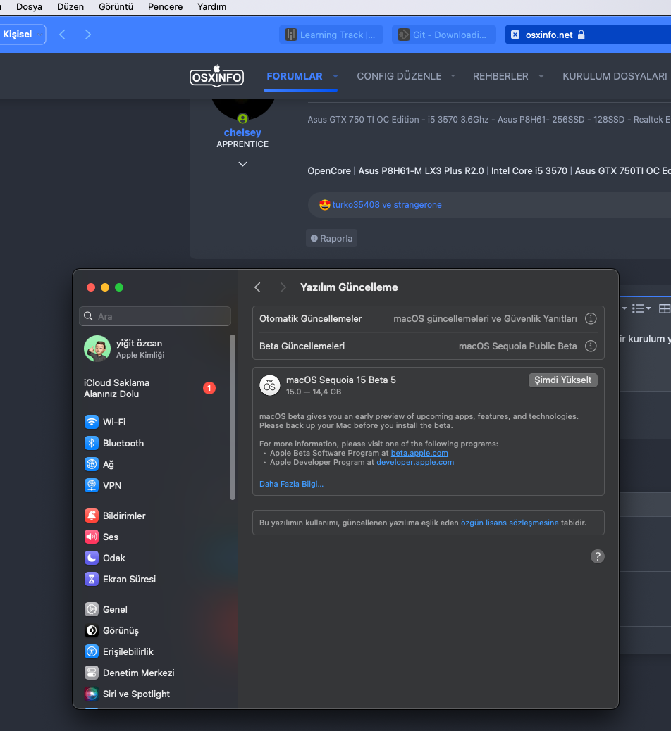Open the Yardım menu
The image size is (671, 731).
212,6
